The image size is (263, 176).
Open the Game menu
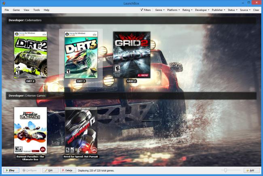(x=16, y=10)
